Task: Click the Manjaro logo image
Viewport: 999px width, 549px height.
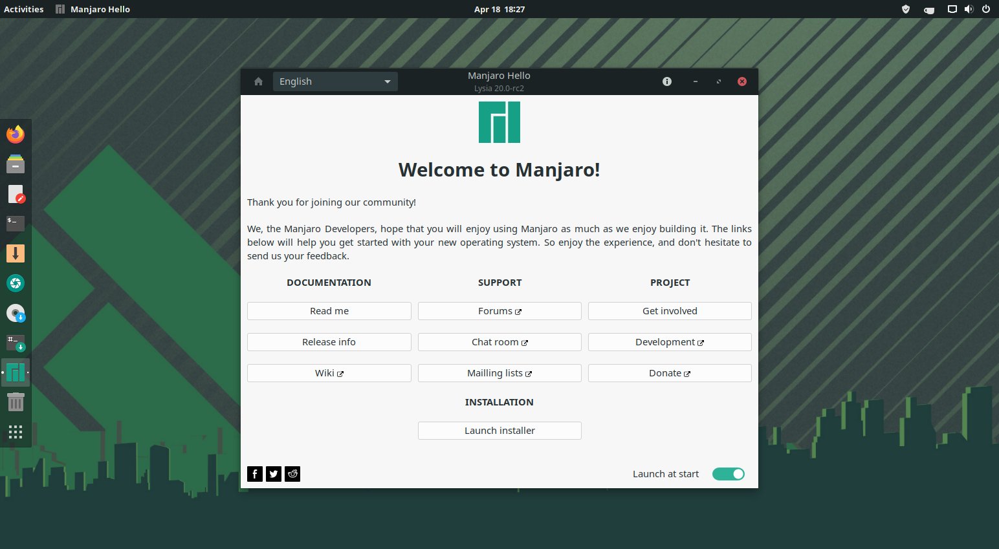Action: pos(499,122)
